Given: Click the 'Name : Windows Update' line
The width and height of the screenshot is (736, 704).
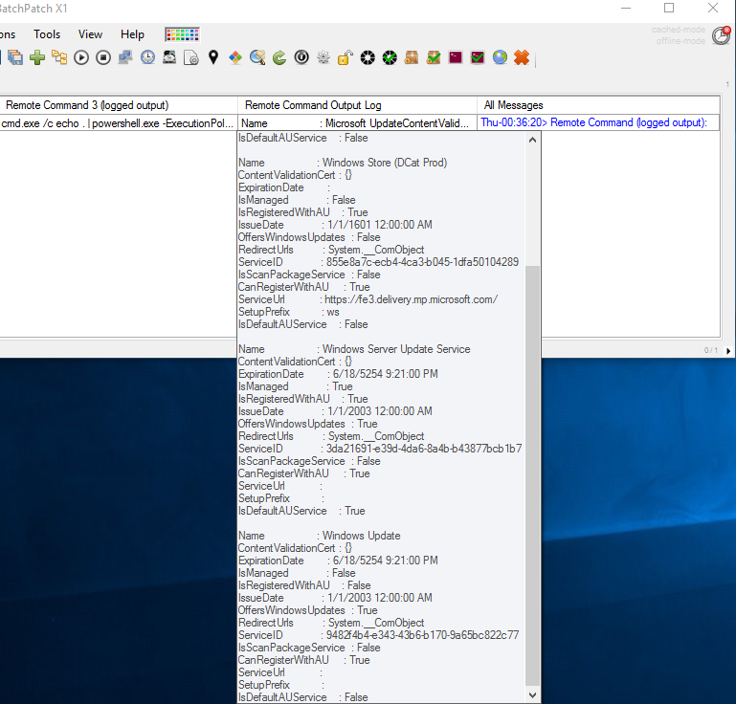Looking at the screenshot, I should coord(319,536).
